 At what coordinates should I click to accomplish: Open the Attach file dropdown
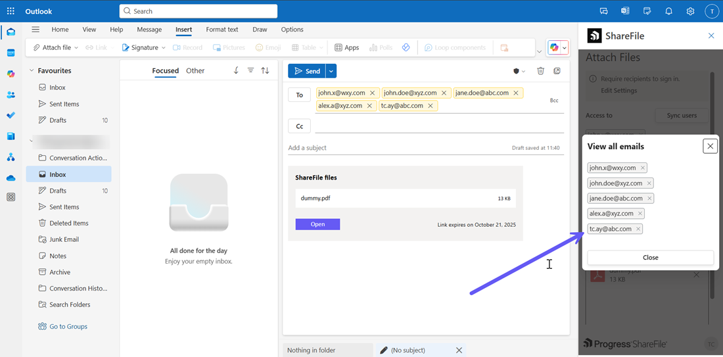tap(76, 48)
